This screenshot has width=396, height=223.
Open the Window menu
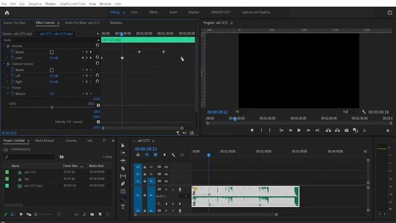(105, 4)
